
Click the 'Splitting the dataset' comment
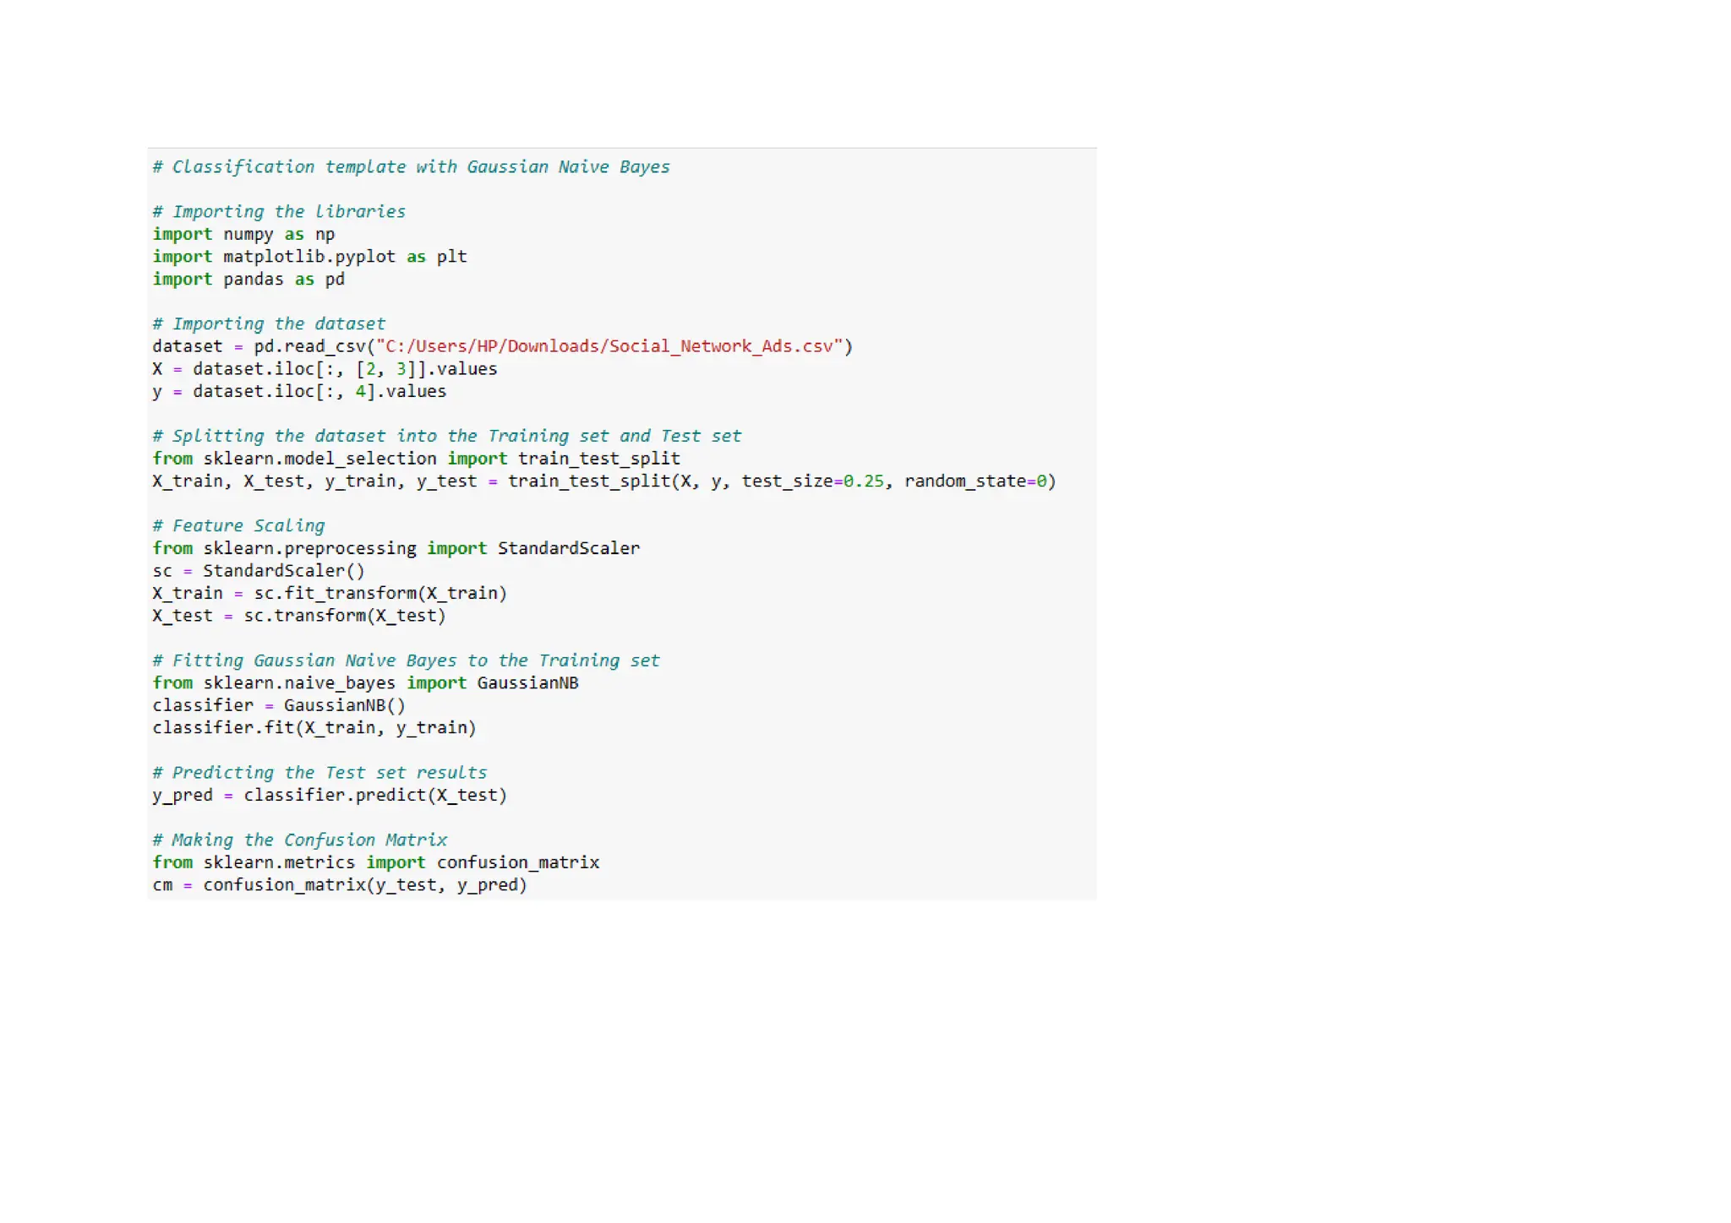coord(446,437)
